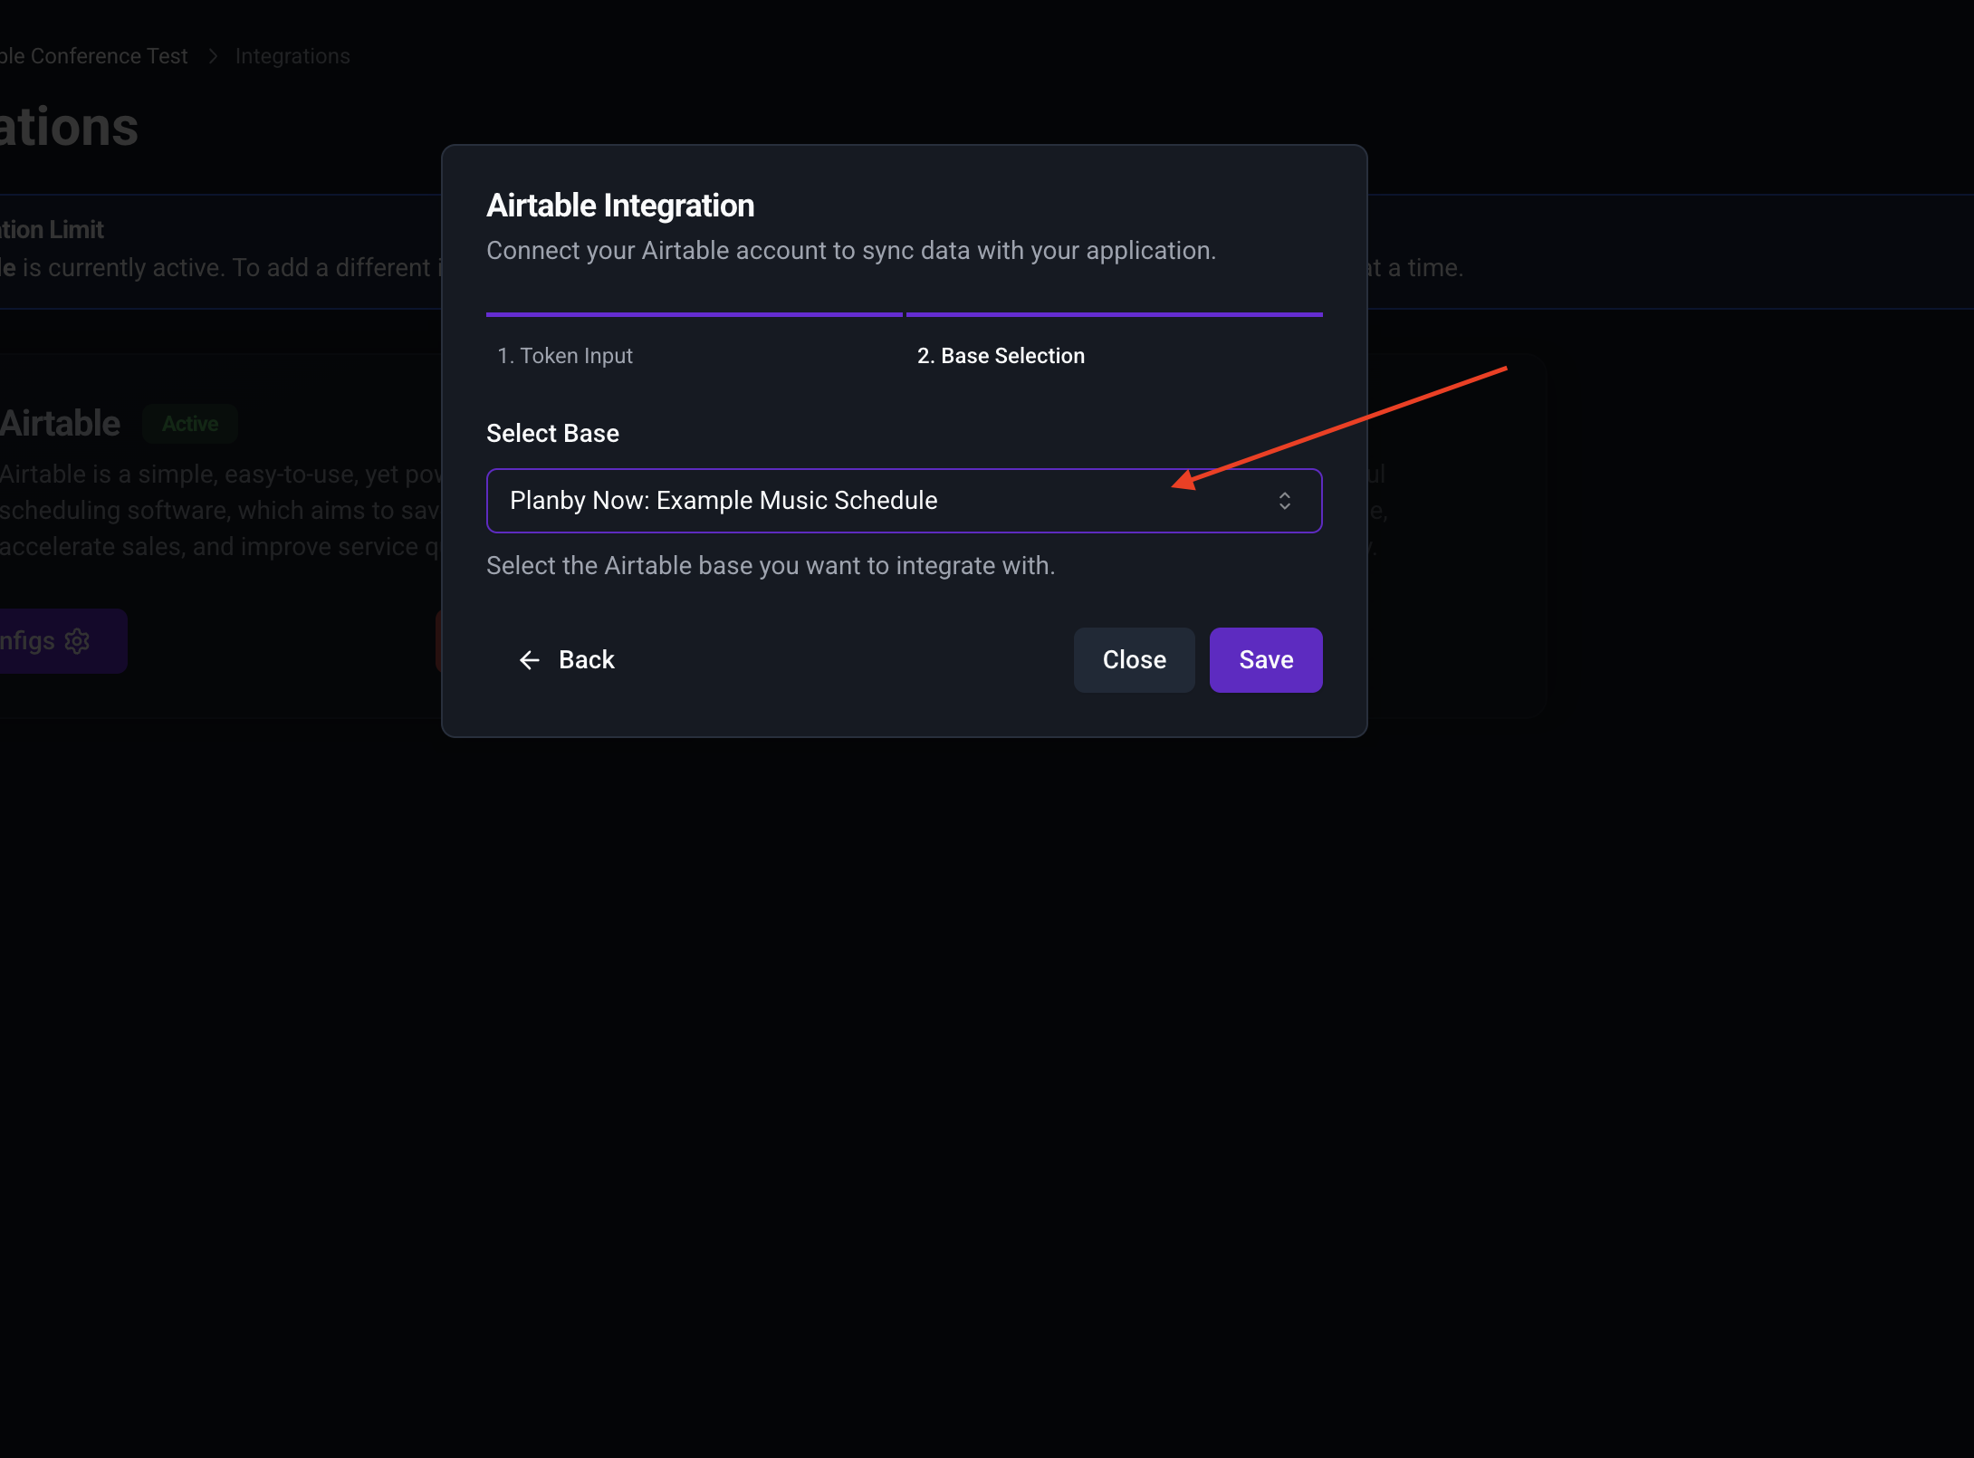Screen dimensions: 1974x1458
Task: Click the back arrow icon
Action: click(530, 660)
